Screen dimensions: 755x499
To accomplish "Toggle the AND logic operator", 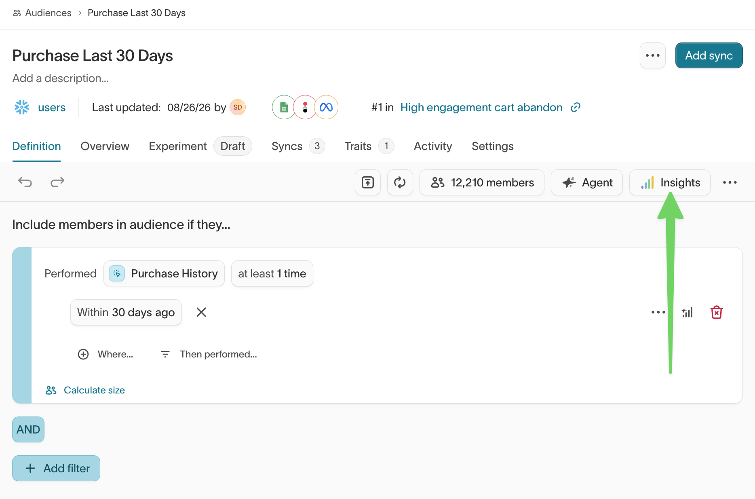I will tap(28, 429).
